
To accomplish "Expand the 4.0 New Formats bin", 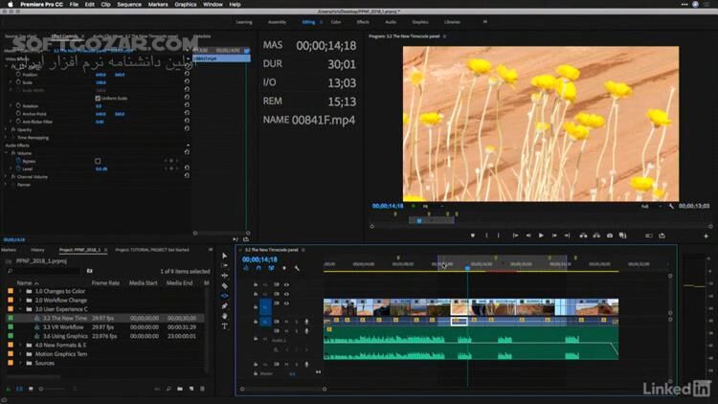I will pos(20,345).
